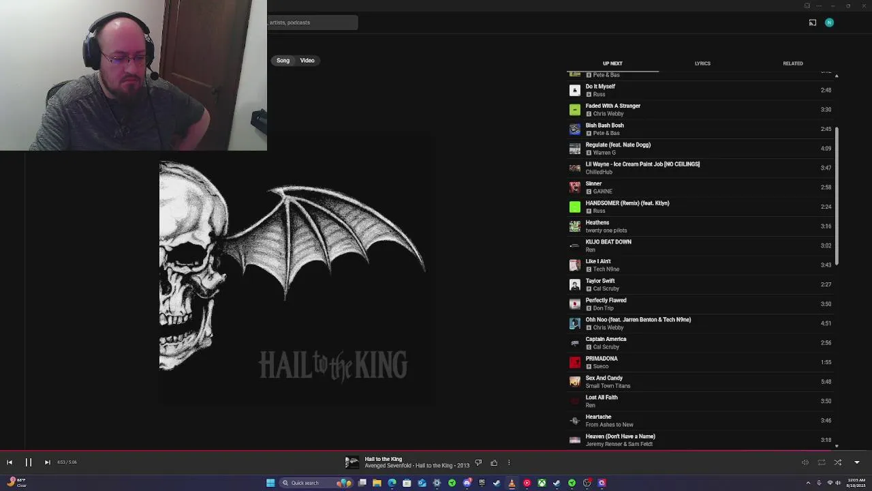872x491 pixels.
Task: Open the Windows Start menu
Action: 270,483
